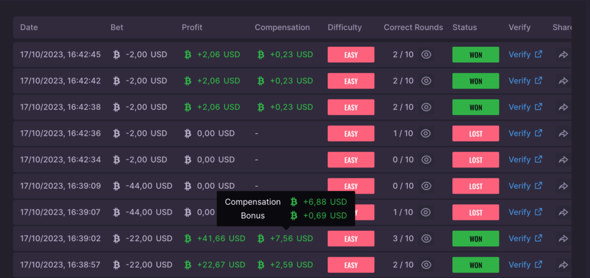The width and height of the screenshot is (590, 278).
Task: Click the Bitcoin icon beside +7,56 USD compensation
Action: [x=260, y=239]
